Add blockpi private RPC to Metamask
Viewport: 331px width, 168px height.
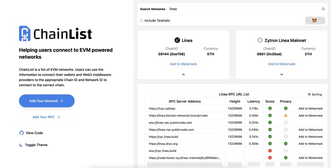pyautogui.click(x=311, y=115)
